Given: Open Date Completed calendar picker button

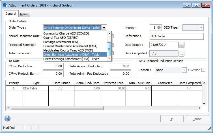Looking at the screenshot, I should tap(181, 54).
